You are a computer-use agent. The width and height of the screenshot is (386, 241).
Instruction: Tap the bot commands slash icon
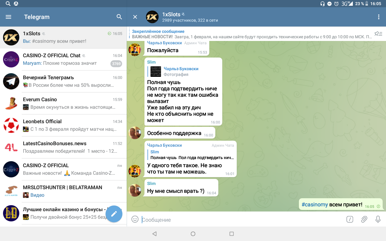[350, 219]
